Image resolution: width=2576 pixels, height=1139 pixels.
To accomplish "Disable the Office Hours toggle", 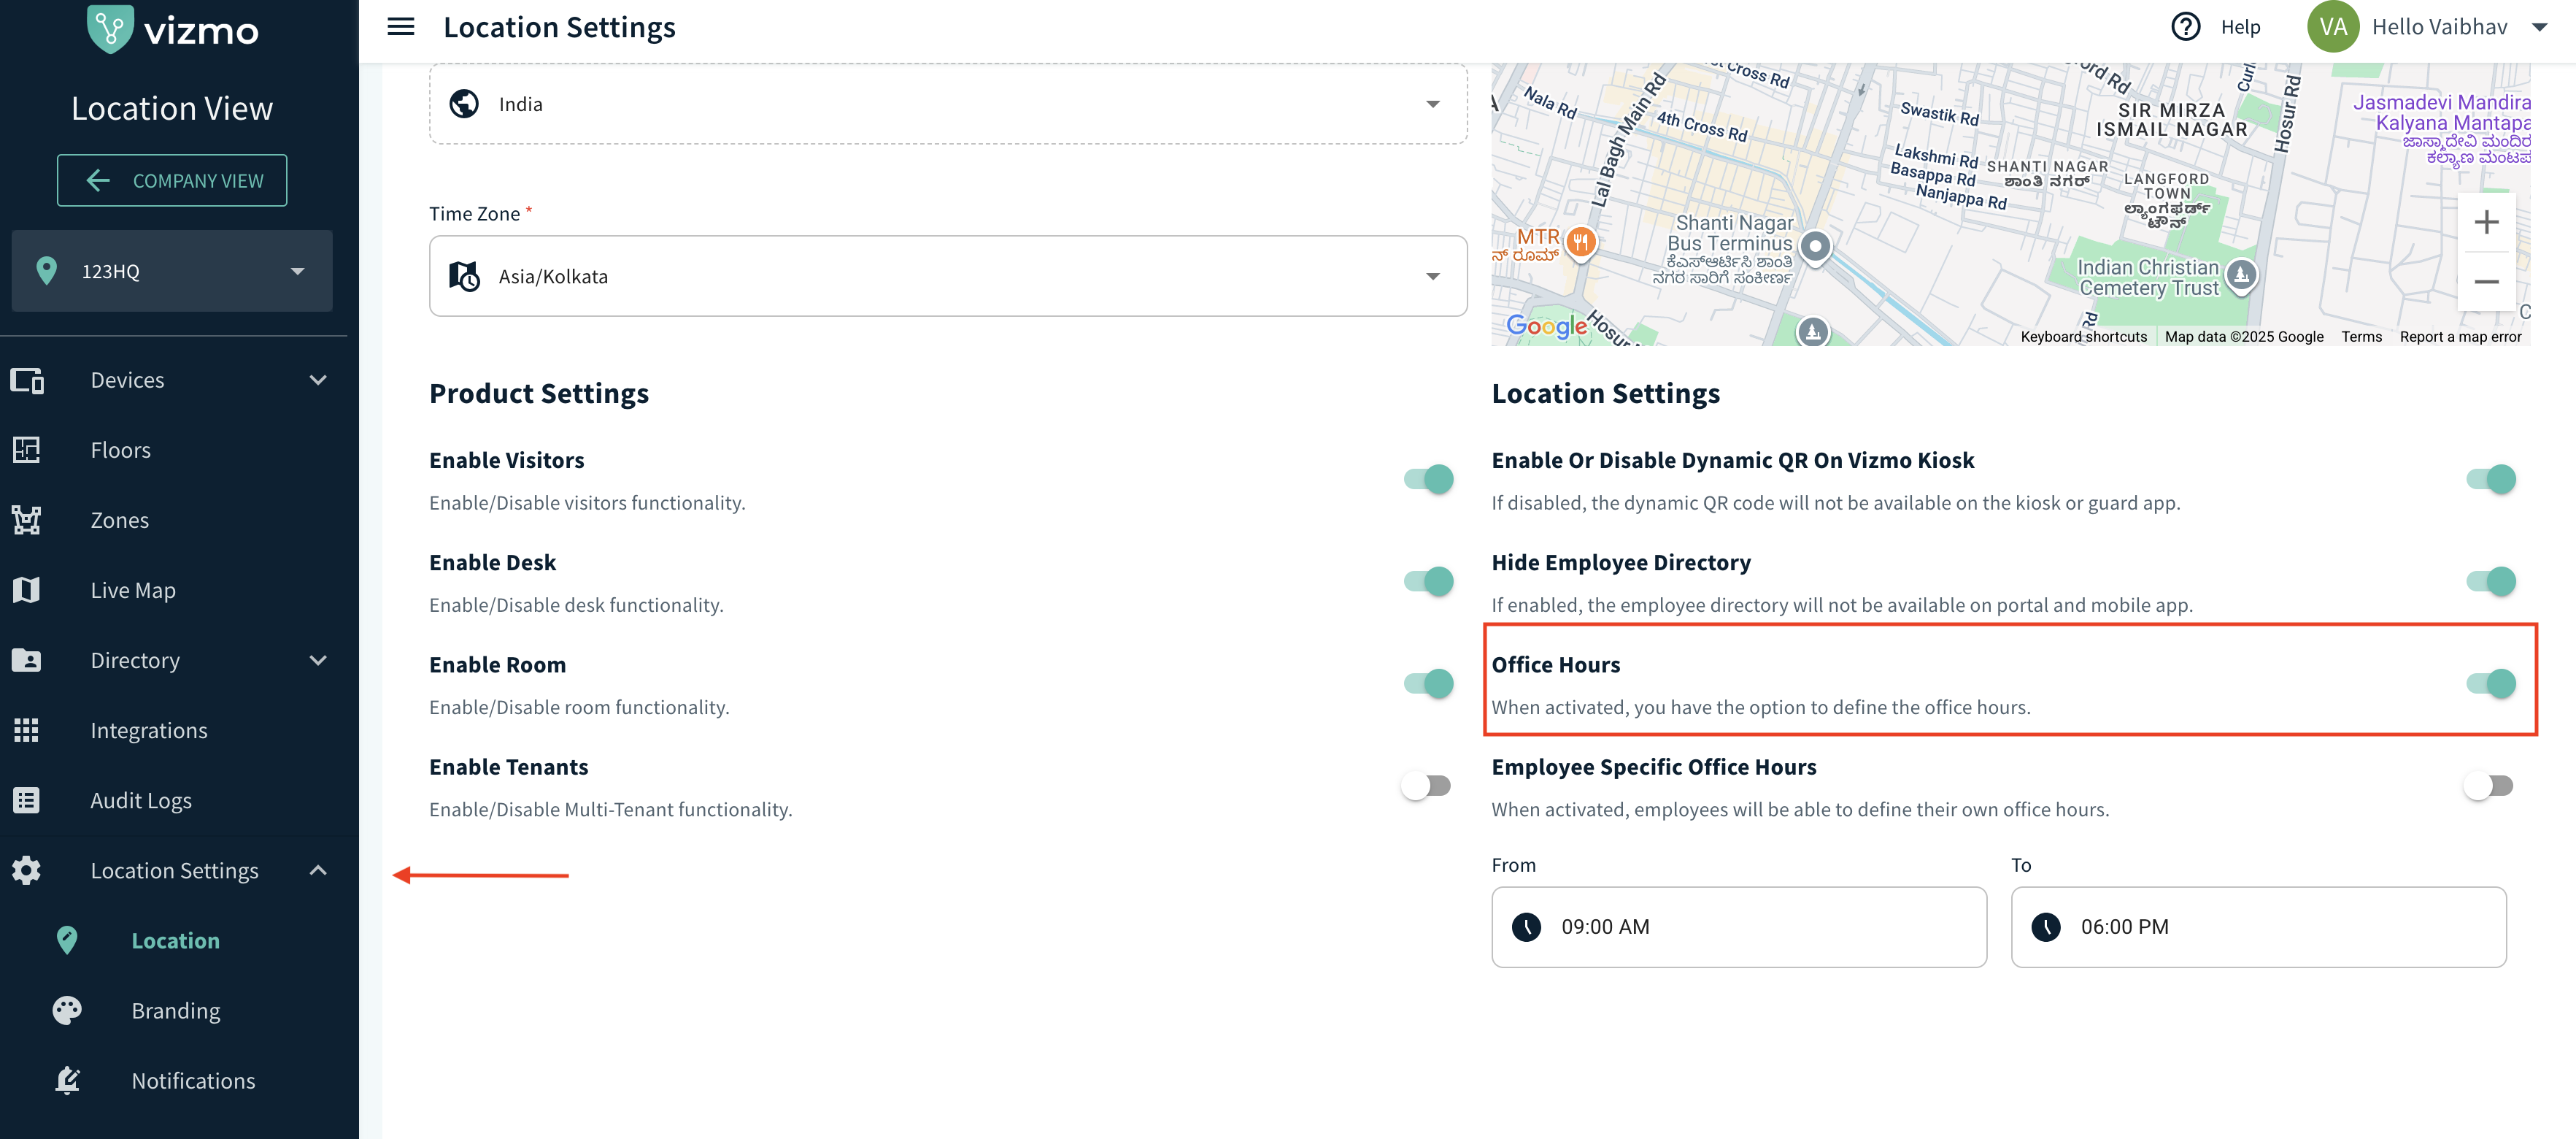I will click(2490, 683).
